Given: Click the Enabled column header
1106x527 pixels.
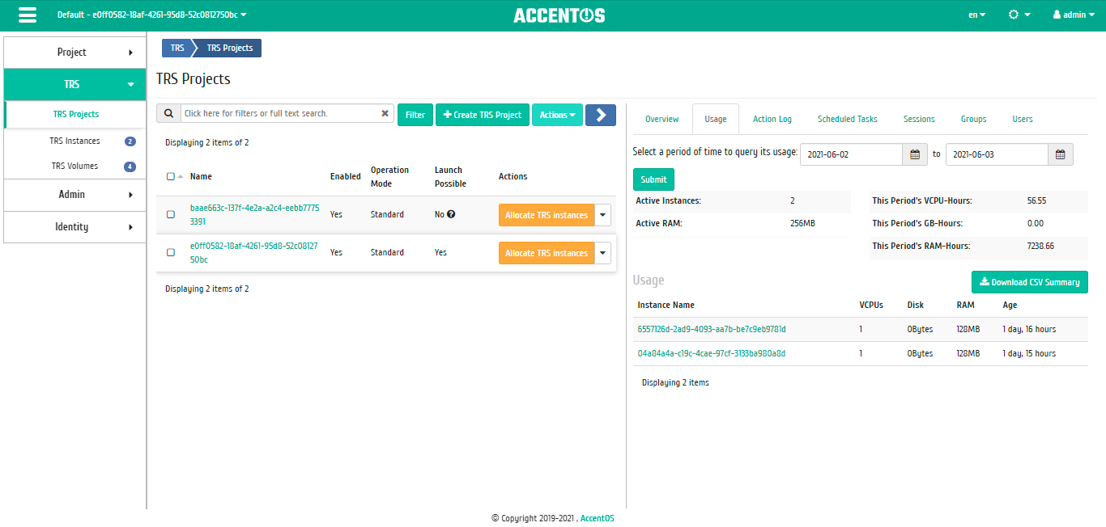Looking at the screenshot, I should (346, 176).
